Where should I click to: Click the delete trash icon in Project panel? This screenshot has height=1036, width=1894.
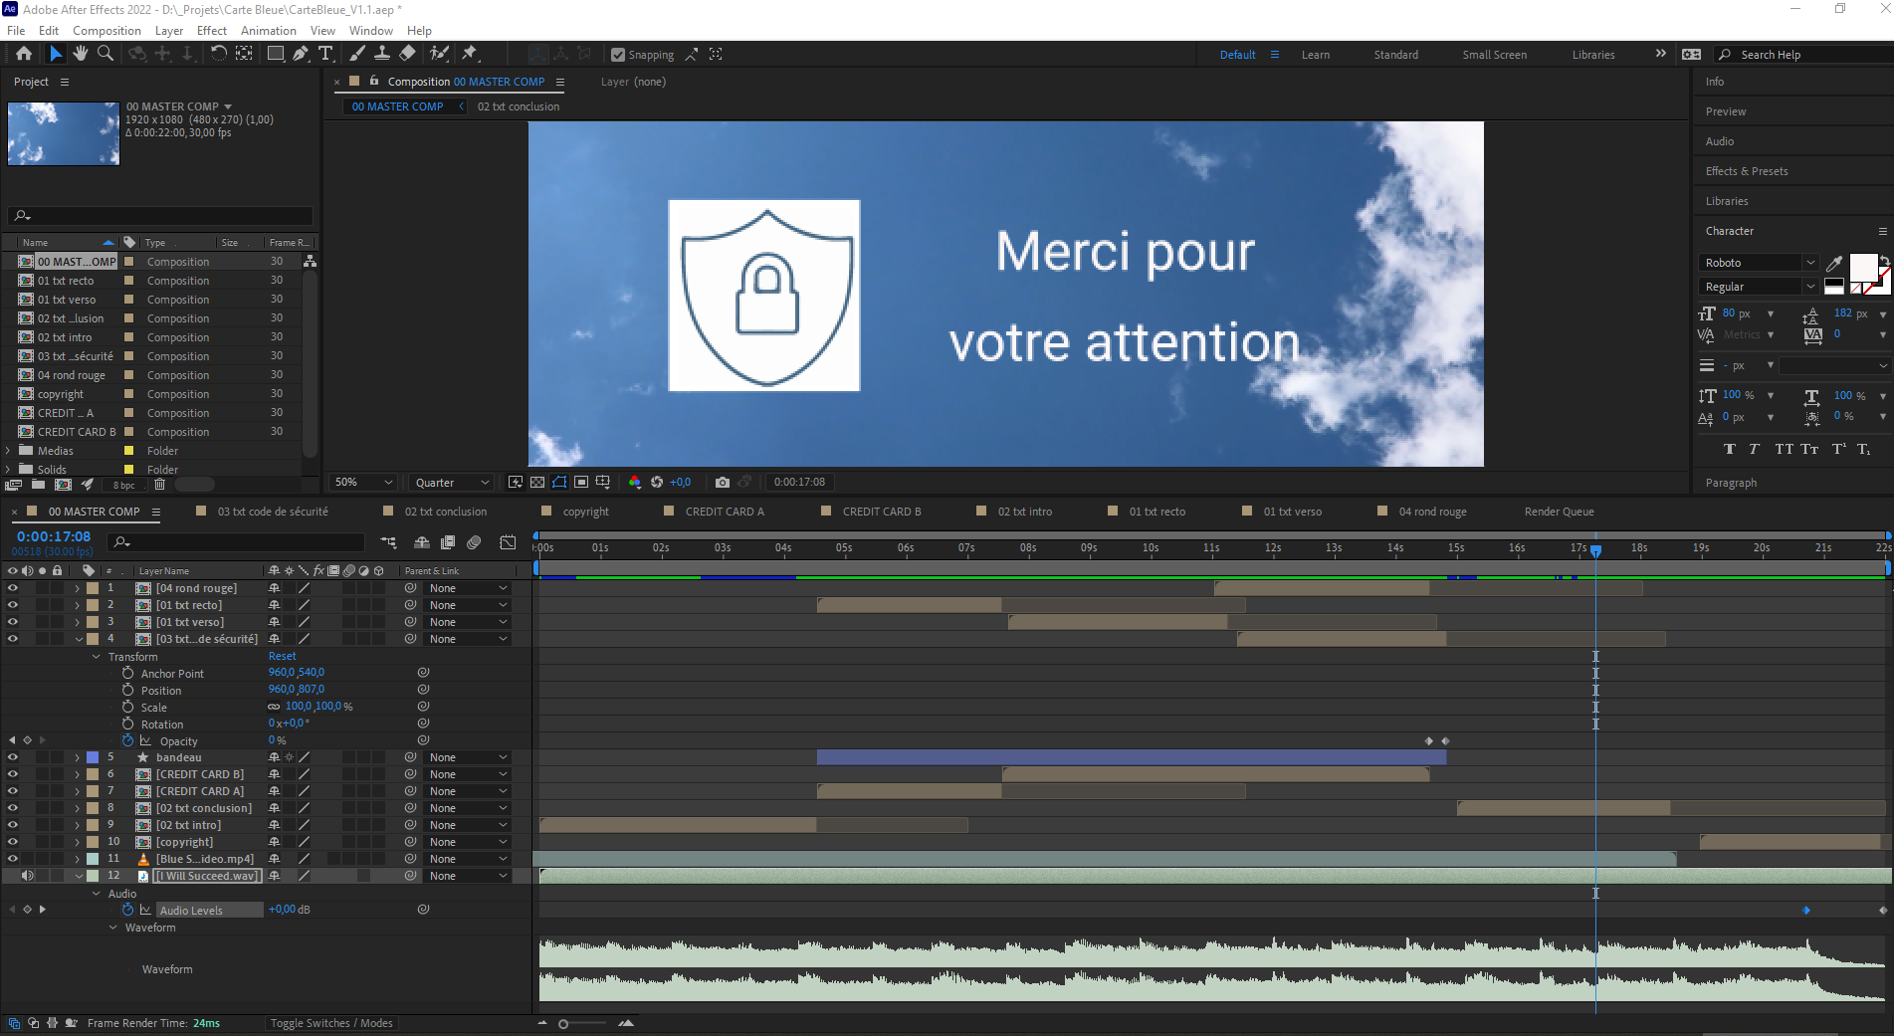159,485
